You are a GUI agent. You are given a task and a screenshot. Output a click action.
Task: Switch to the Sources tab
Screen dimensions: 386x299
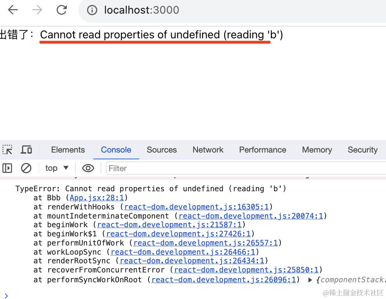(x=162, y=150)
